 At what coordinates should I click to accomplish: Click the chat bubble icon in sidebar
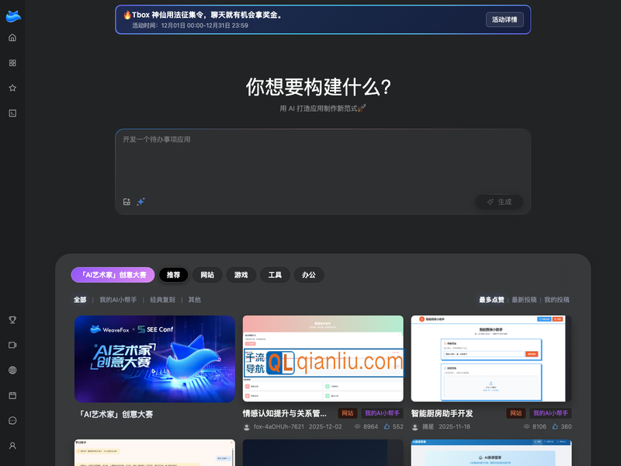click(12, 420)
